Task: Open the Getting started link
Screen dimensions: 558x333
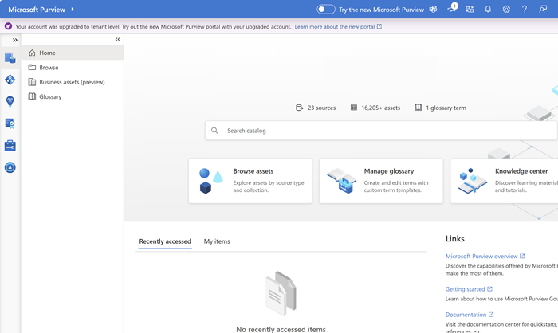Action: pyautogui.click(x=469, y=289)
